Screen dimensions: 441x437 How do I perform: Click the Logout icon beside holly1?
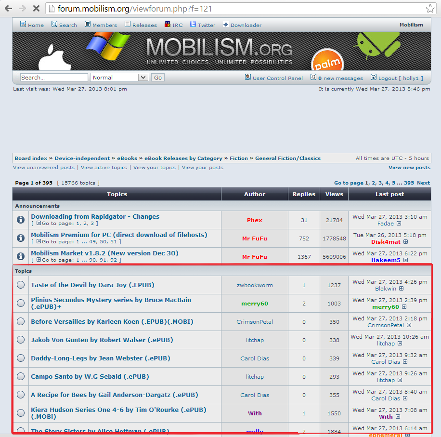click(x=373, y=78)
